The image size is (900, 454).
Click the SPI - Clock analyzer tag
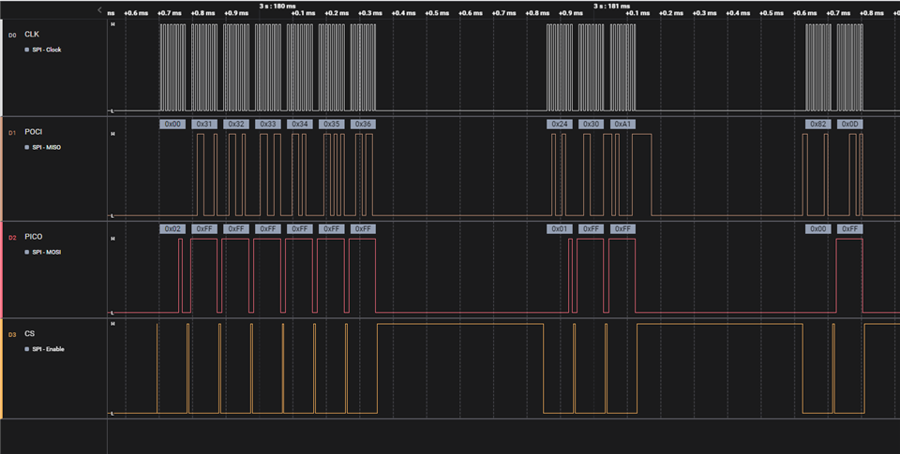pyautogui.click(x=46, y=50)
